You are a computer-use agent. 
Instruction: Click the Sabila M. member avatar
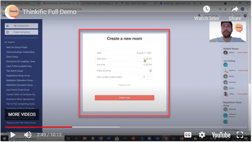(x=225, y=109)
